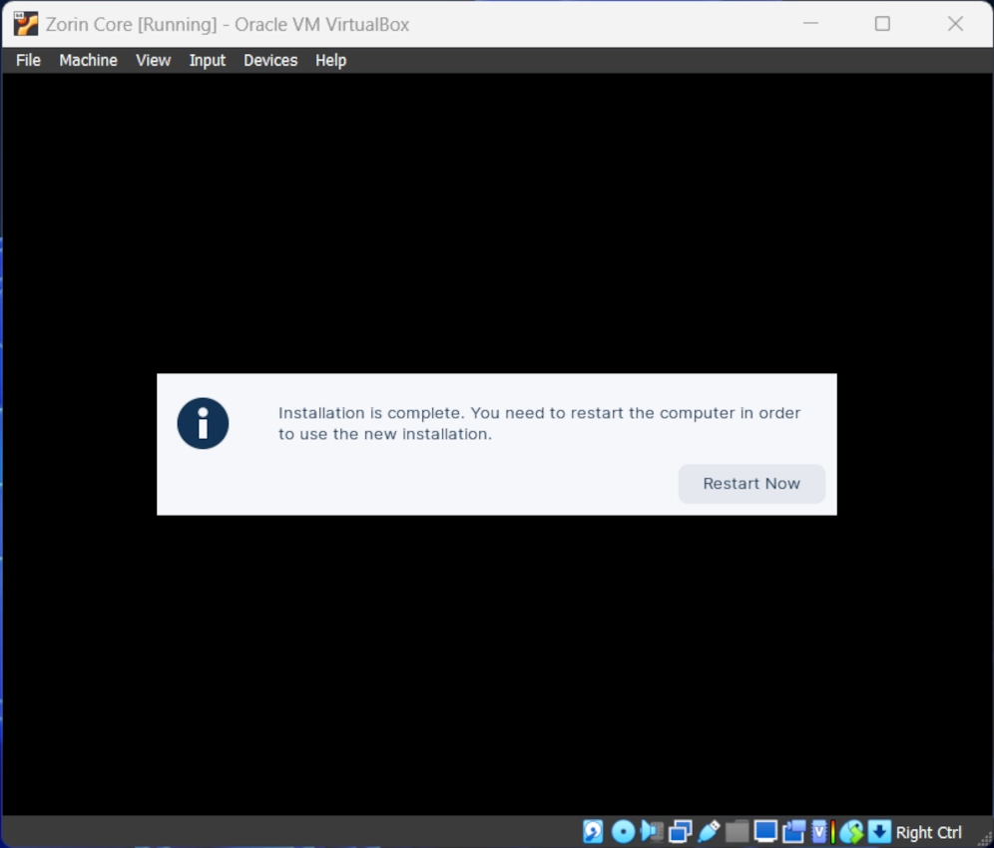Maximize the VirtualBox window
994x848 pixels.
882,24
